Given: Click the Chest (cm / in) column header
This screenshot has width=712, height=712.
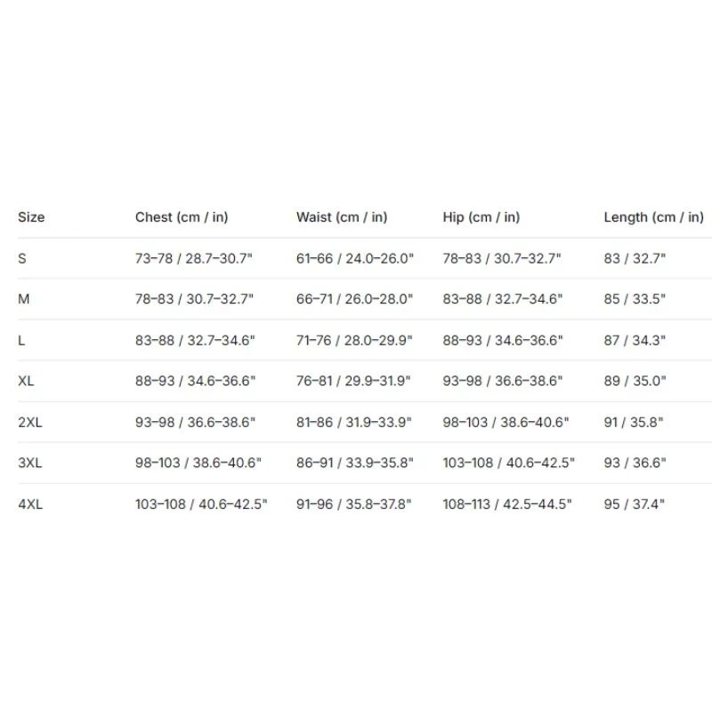Looking at the screenshot, I should (x=182, y=217).
